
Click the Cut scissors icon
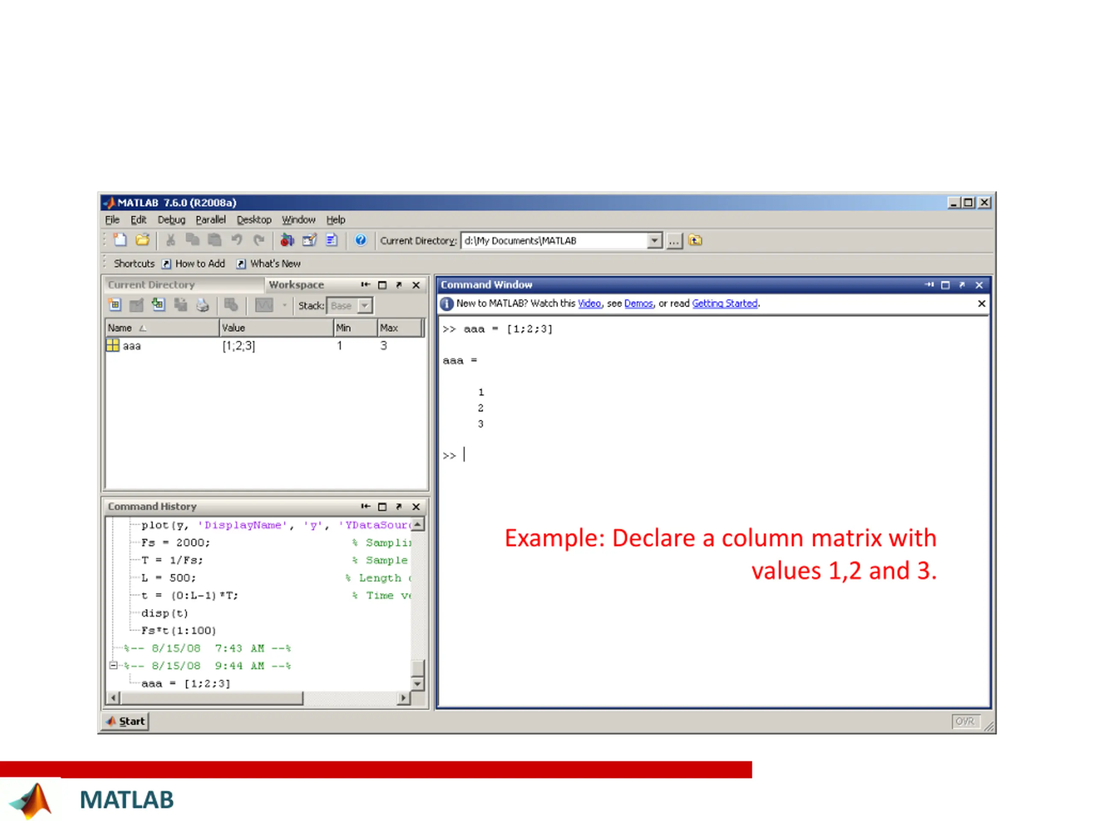pyautogui.click(x=171, y=240)
